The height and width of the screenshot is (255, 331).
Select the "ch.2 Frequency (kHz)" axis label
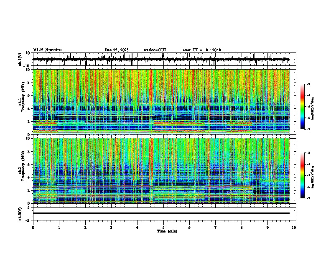(21, 165)
